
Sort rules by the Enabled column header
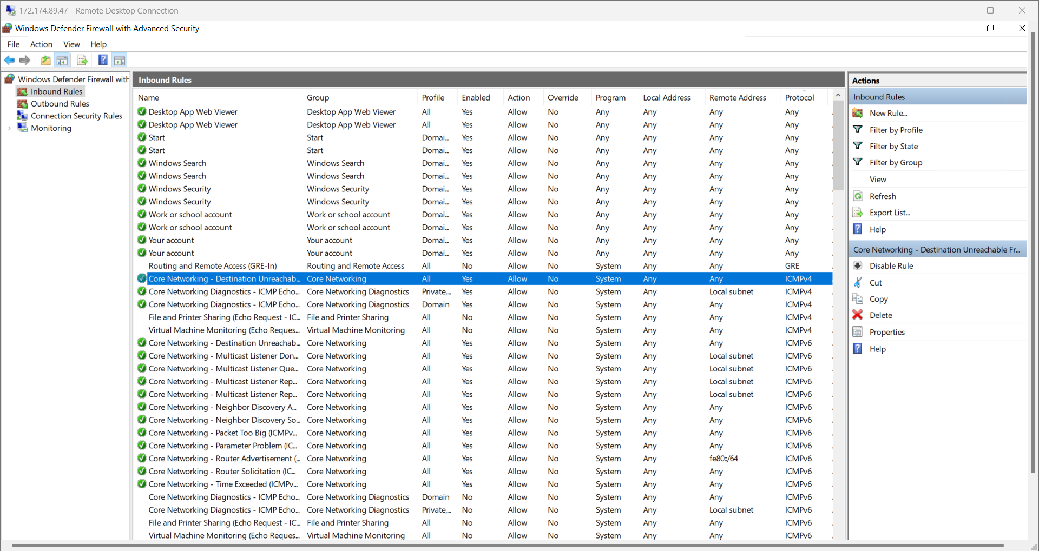pos(481,97)
